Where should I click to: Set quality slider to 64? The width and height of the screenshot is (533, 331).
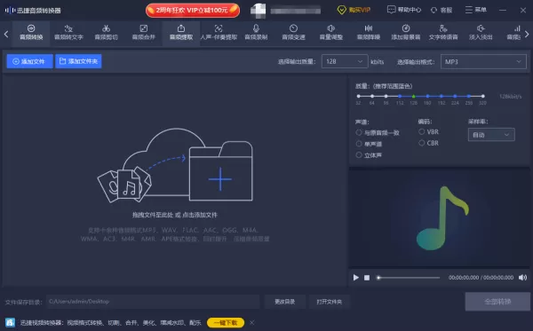tap(372, 96)
